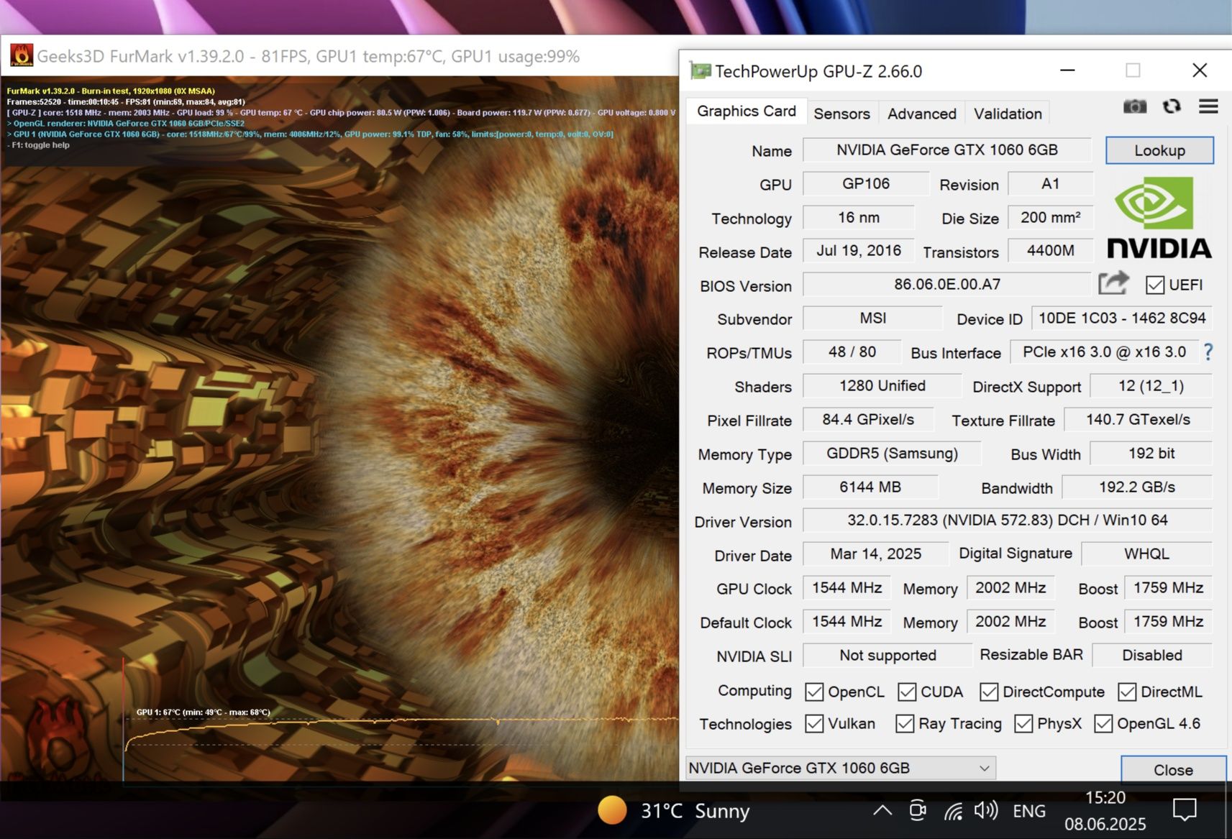Switch to the Graphics Card tab
This screenshot has width=1232, height=839.
[746, 111]
